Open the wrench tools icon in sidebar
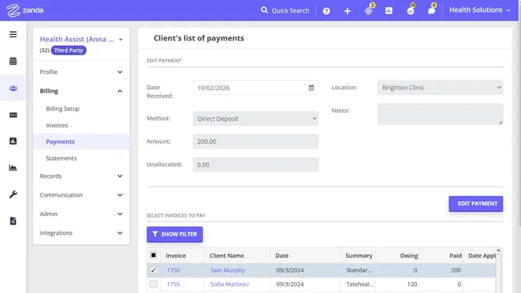 click(x=13, y=194)
